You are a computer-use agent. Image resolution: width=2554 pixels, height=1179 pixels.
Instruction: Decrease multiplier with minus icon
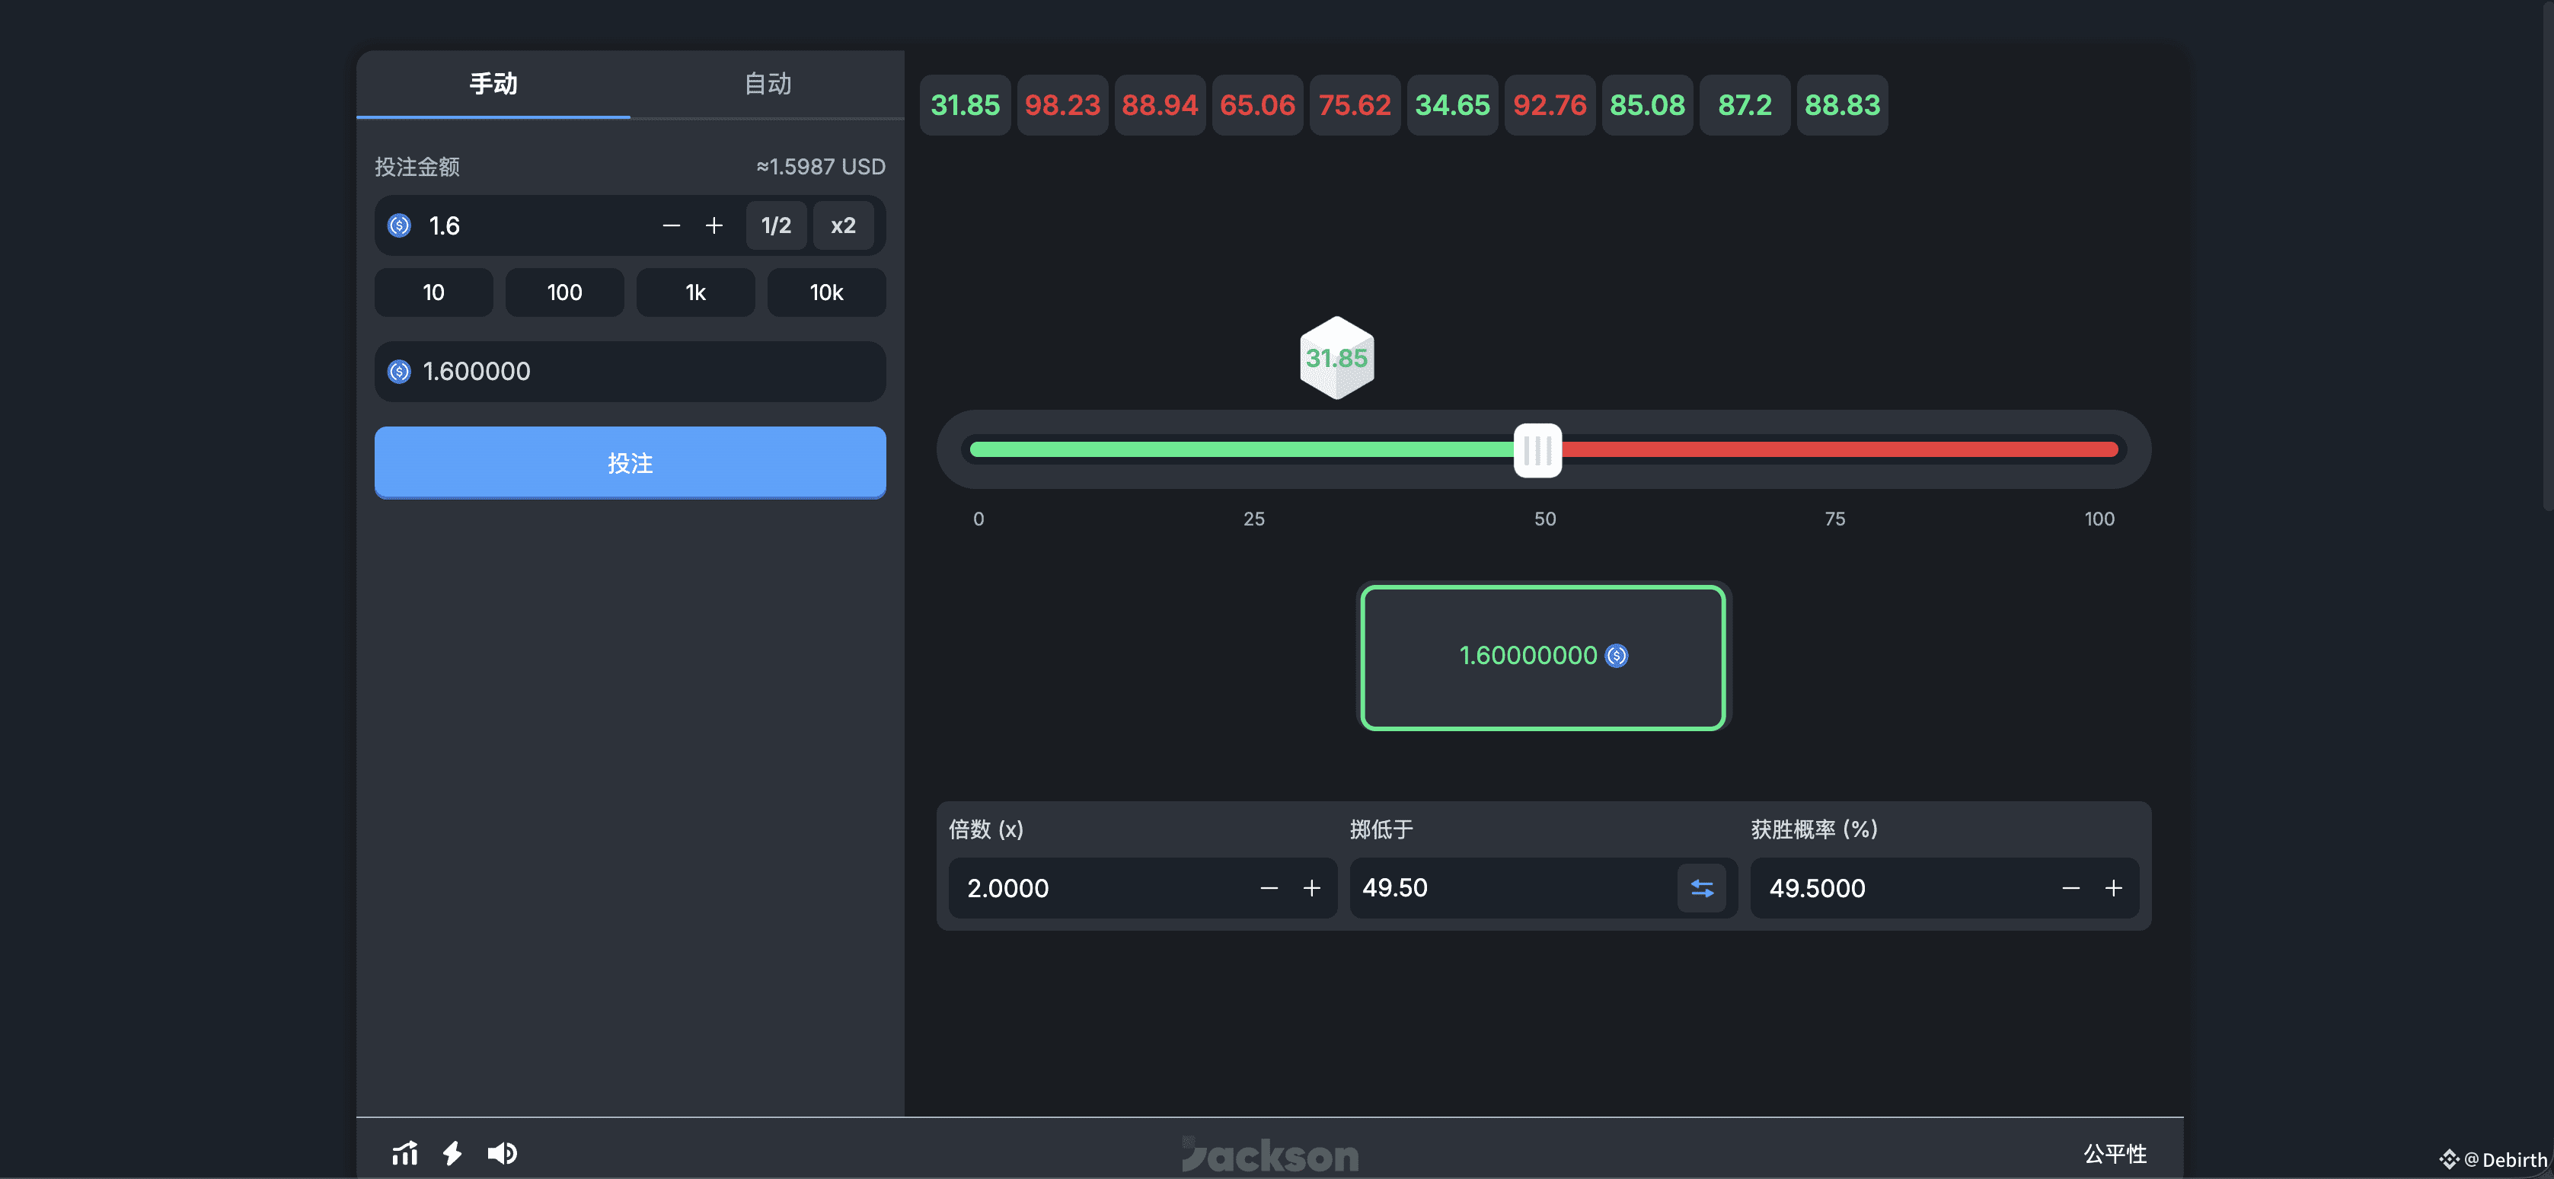[x=1268, y=887]
